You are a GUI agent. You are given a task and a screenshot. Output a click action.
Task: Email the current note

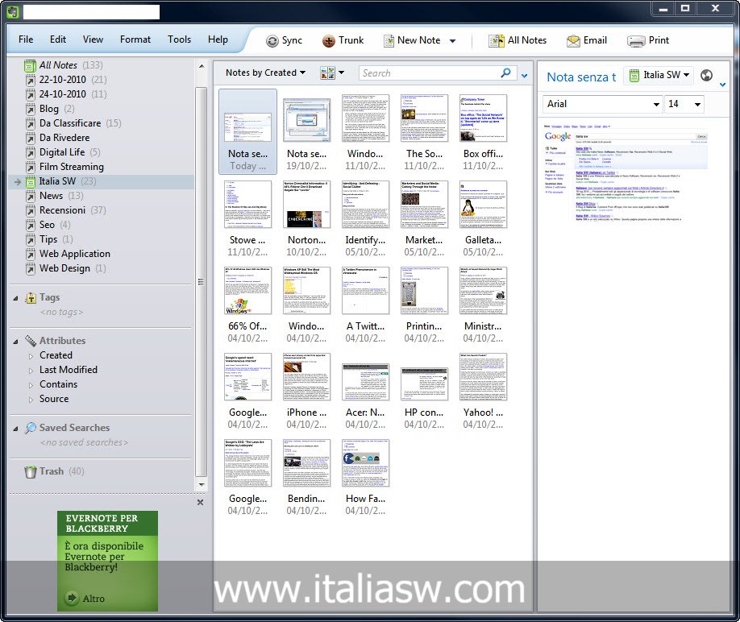tap(587, 41)
